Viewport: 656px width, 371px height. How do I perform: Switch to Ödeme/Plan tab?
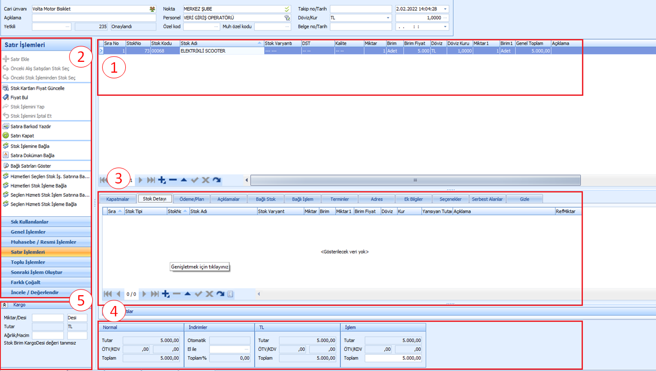(x=192, y=199)
